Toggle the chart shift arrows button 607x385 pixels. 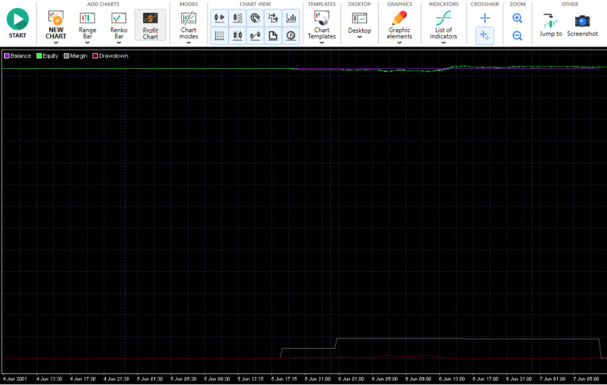[273, 18]
